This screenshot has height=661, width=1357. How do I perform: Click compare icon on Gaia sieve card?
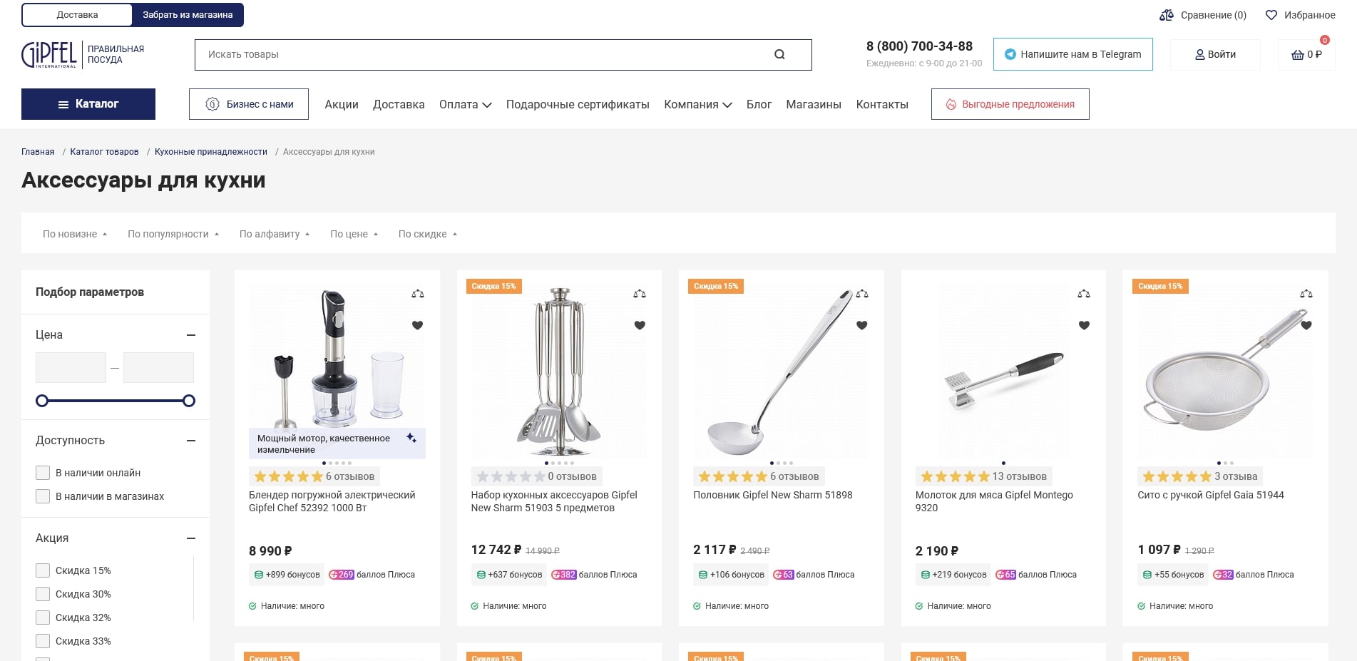click(1306, 294)
